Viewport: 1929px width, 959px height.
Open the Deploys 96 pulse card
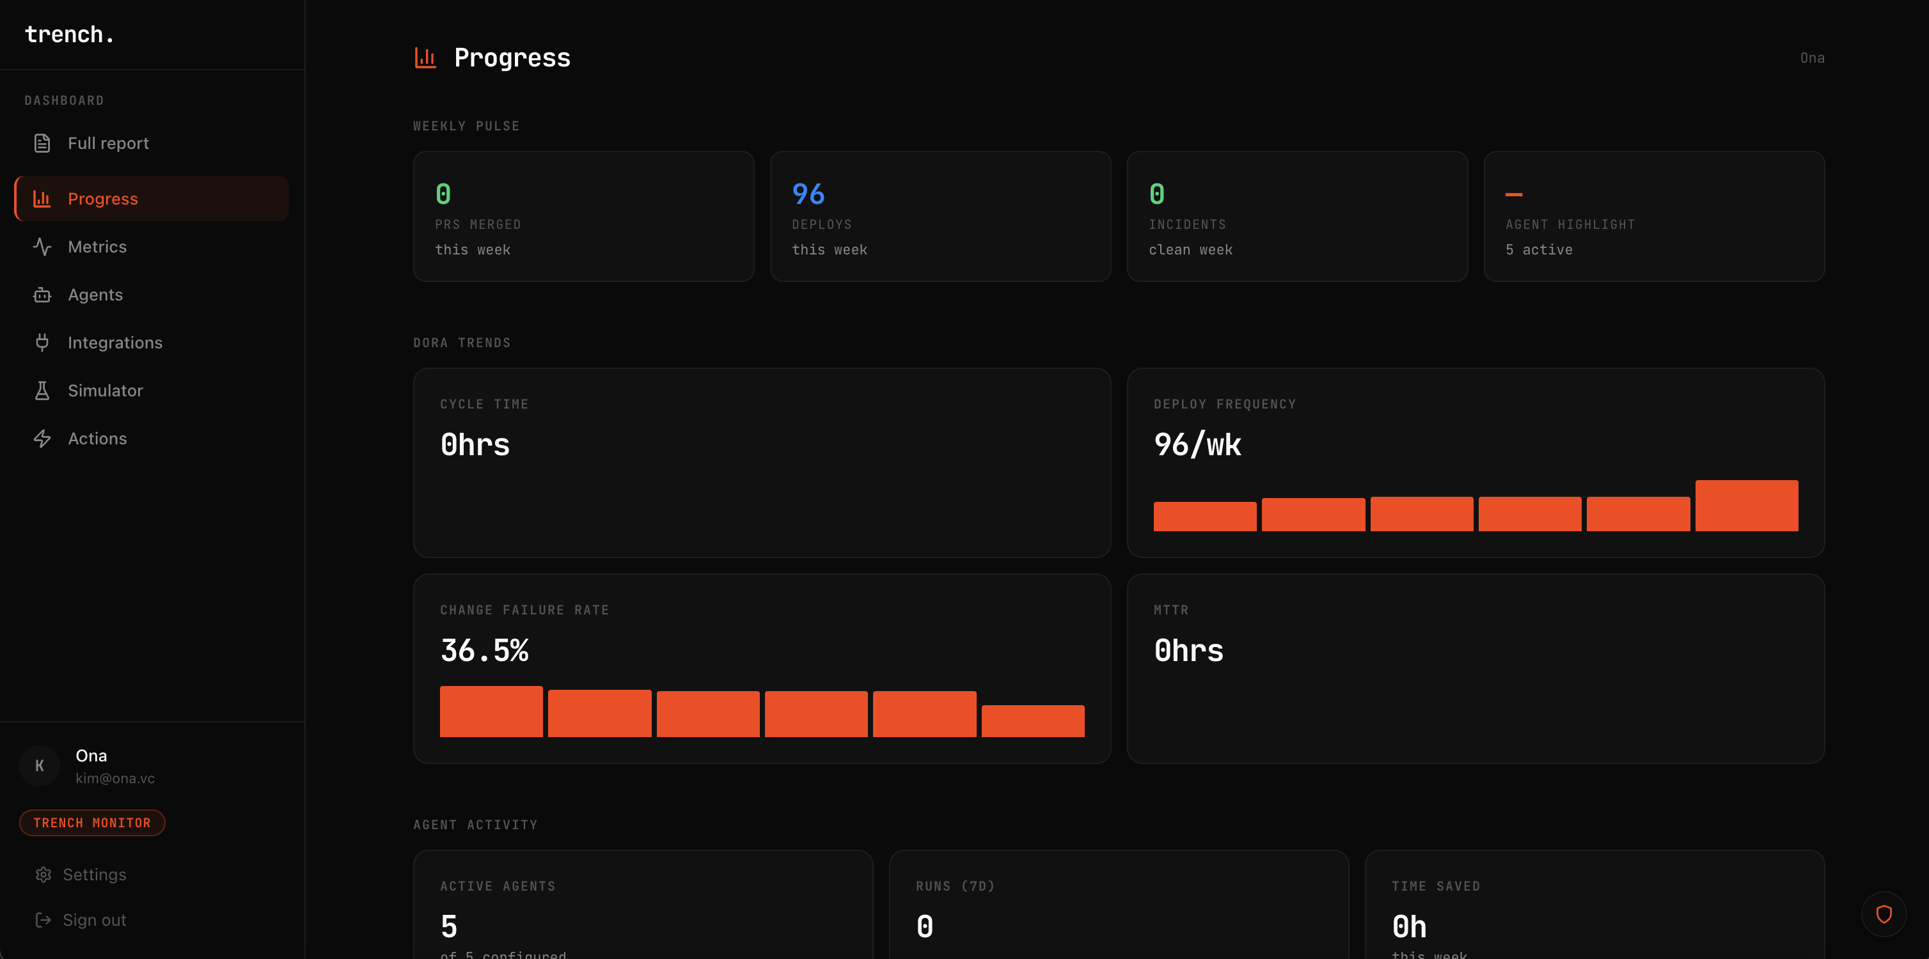pyautogui.click(x=940, y=216)
